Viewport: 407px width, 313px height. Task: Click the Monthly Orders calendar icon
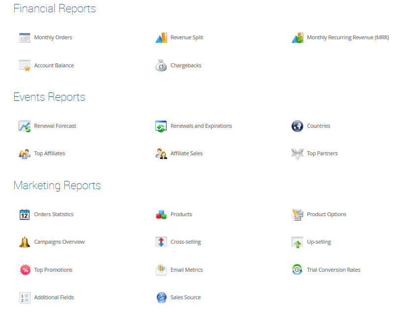25,38
